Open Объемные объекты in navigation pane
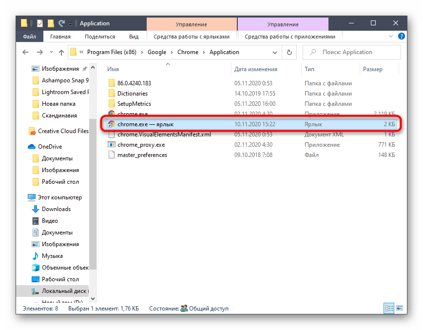Screen dimensions: 423x330 click(x=65, y=268)
